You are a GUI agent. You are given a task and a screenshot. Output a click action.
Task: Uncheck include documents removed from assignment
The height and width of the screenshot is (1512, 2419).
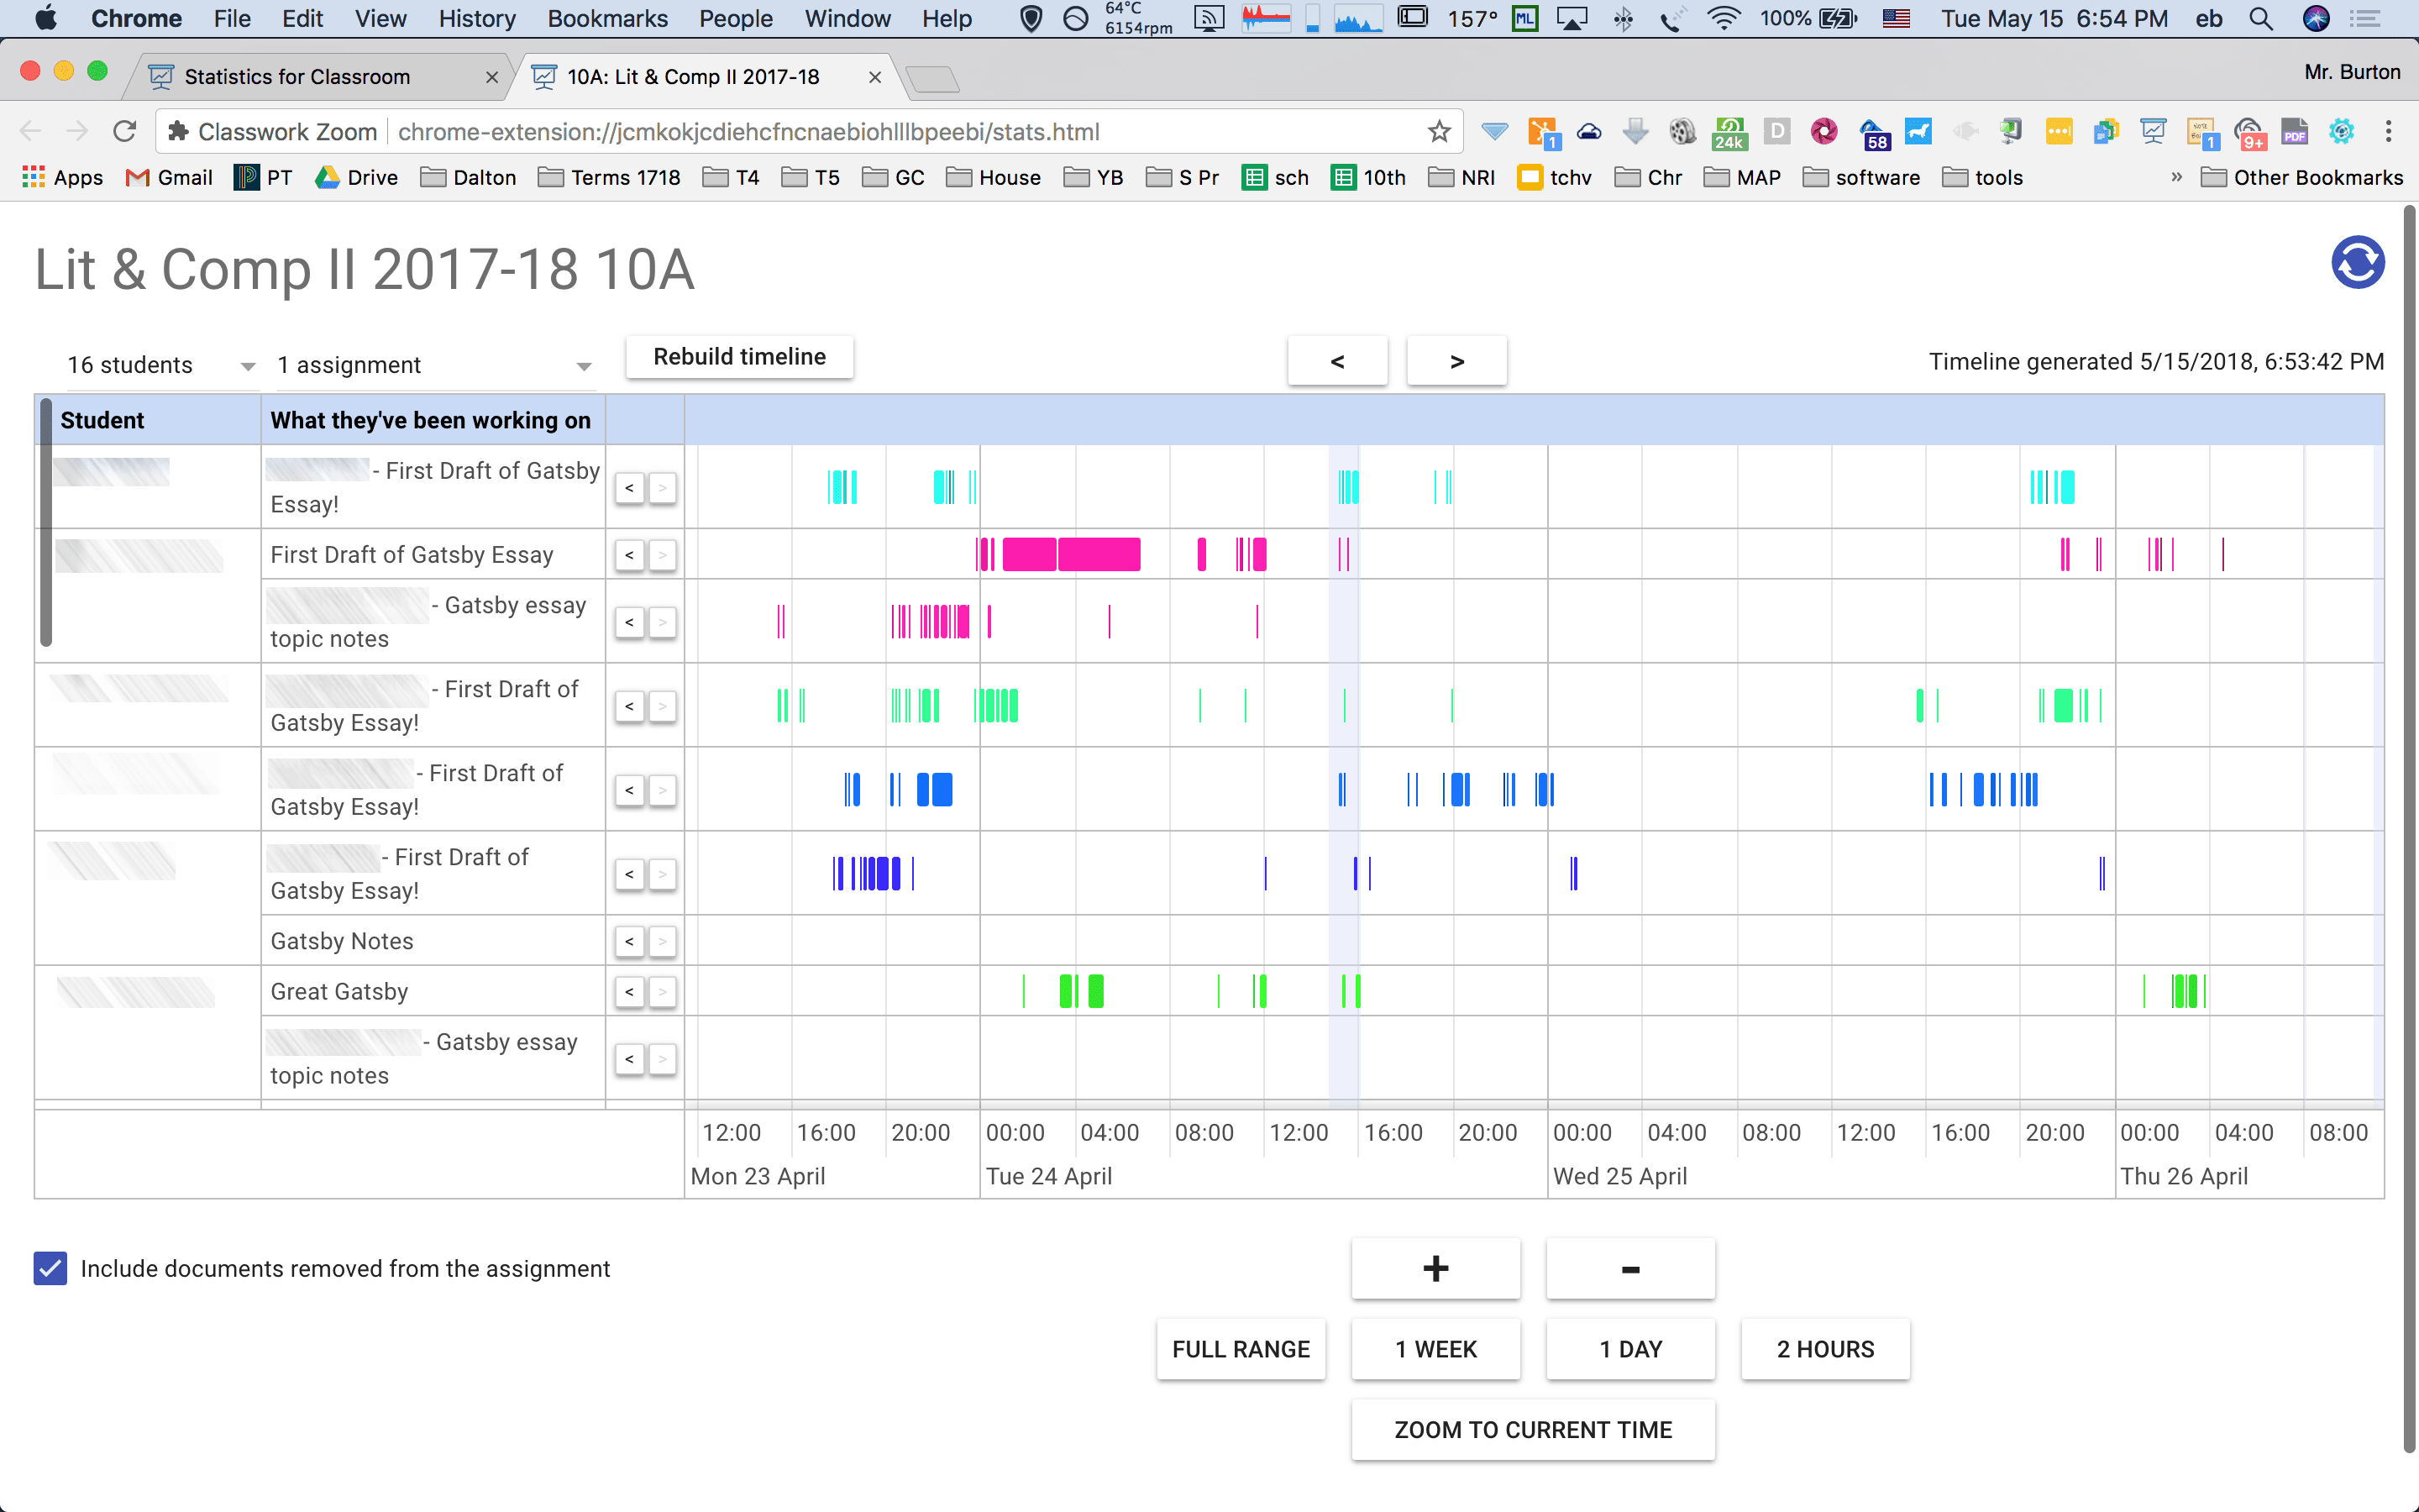[50, 1268]
